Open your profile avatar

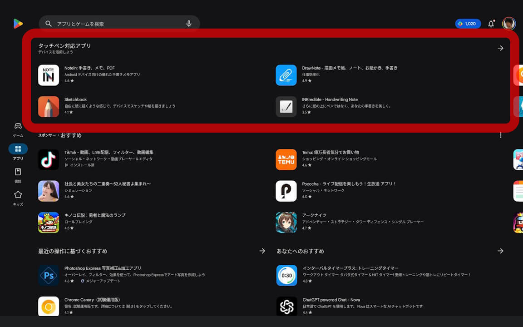[x=509, y=24]
